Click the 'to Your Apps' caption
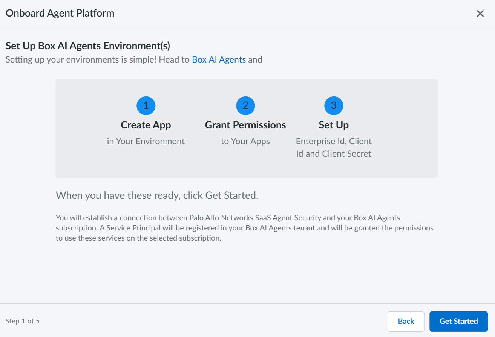The image size is (495, 337). pyautogui.click(x=245, y=141)
